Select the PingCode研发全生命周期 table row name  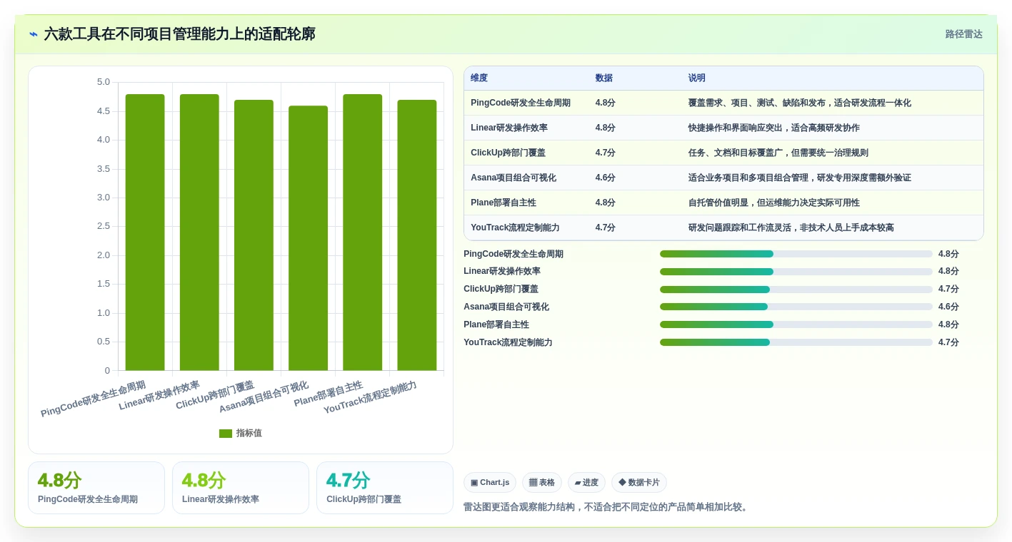tap(521, 103)
